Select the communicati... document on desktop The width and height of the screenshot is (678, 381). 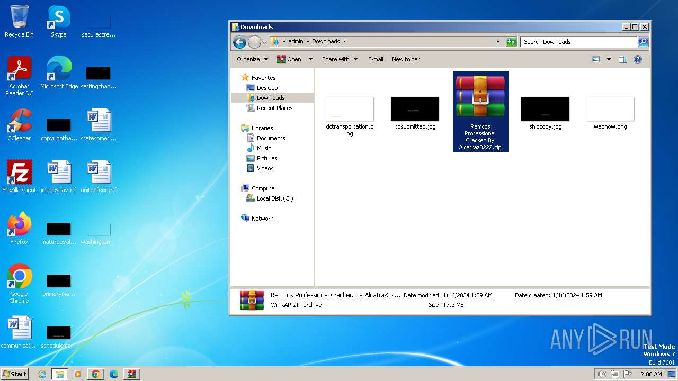point(19,332)
